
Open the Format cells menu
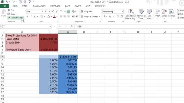(171, 14)
